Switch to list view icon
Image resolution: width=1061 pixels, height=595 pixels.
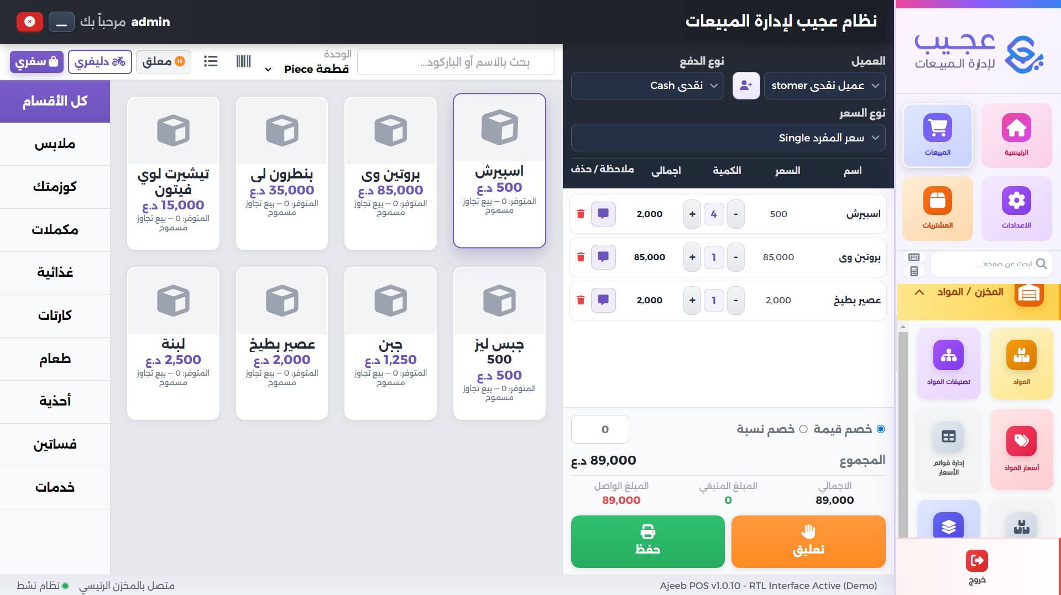(211, 61)
